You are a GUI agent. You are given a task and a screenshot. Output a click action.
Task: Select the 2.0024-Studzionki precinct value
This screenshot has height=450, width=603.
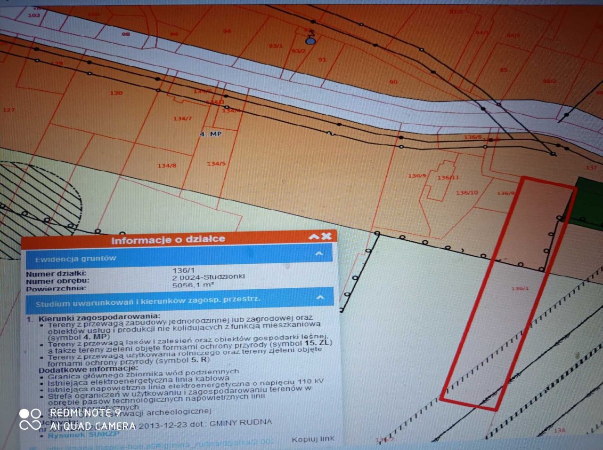coord(208,277)
